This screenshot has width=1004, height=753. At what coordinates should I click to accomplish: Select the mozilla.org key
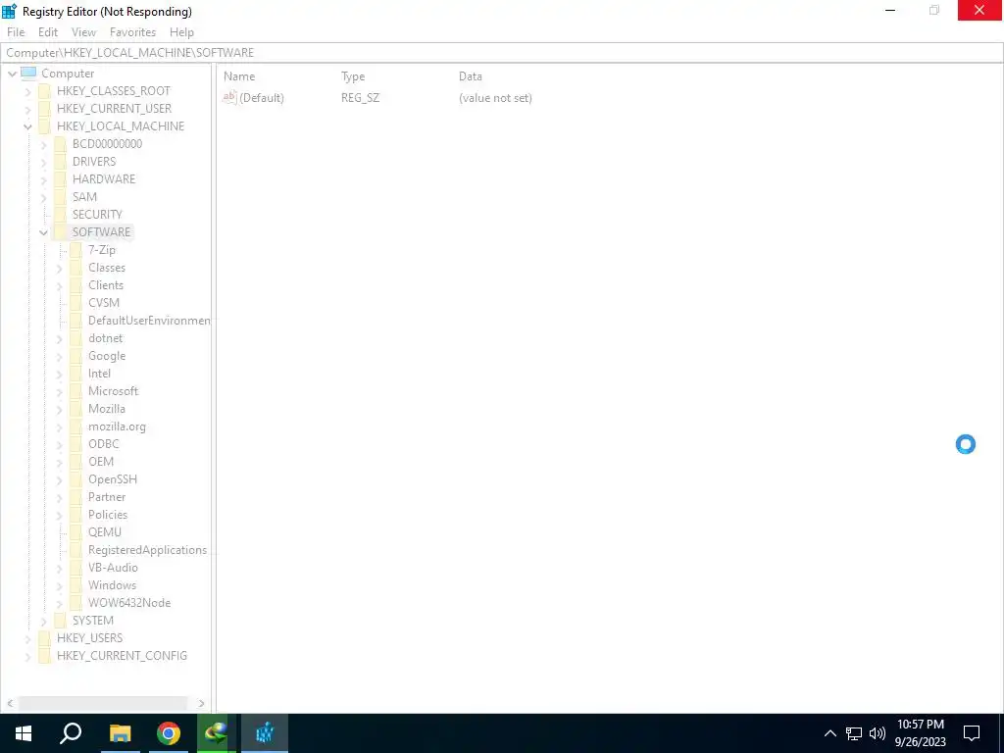(117, 427)
